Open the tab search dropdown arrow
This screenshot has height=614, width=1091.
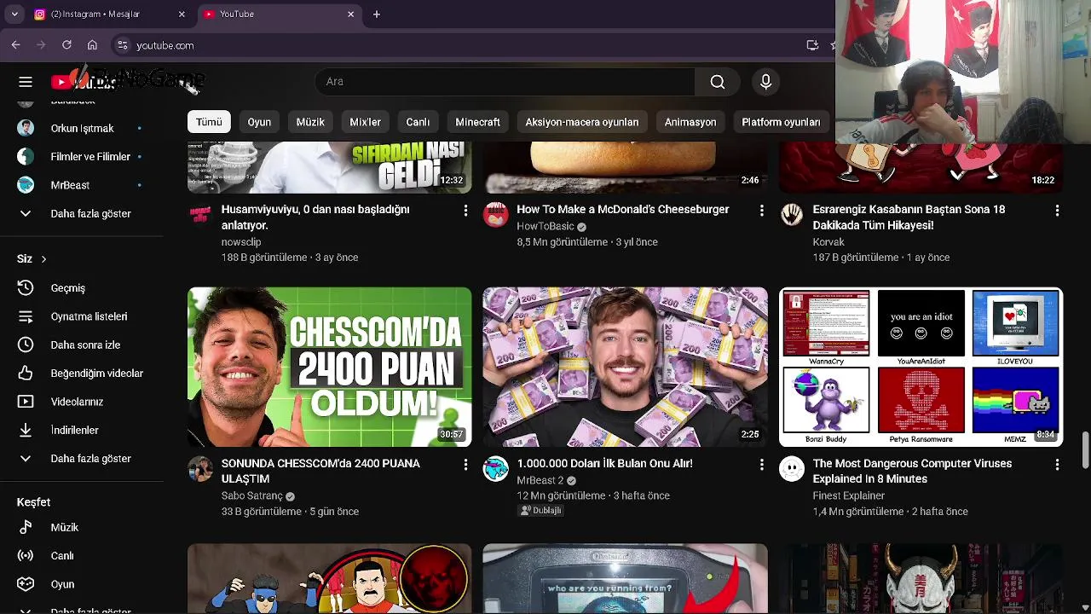(14, 14)
